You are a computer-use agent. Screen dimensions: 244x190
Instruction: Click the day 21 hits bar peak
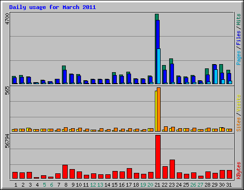tap(157, 17)
